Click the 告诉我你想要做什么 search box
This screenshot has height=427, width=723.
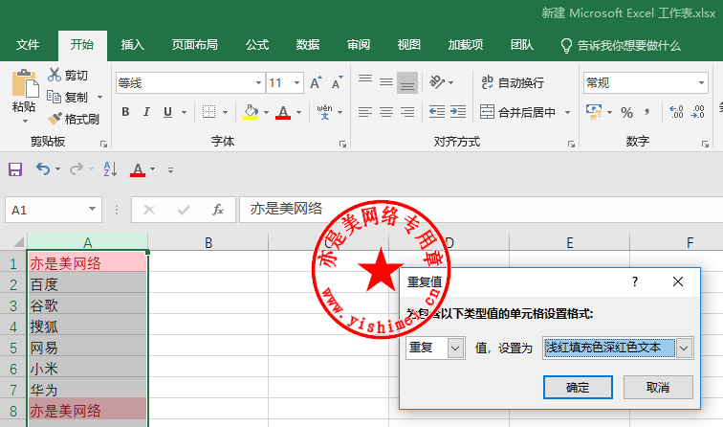(x=621, y=46)
